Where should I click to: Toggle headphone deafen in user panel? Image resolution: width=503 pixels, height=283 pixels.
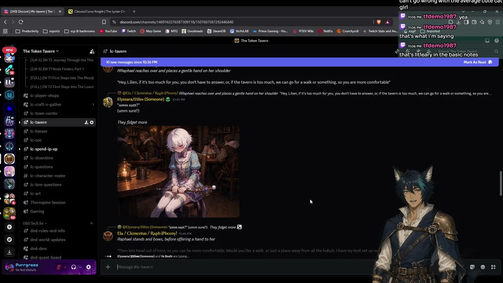tap(73, 267)
